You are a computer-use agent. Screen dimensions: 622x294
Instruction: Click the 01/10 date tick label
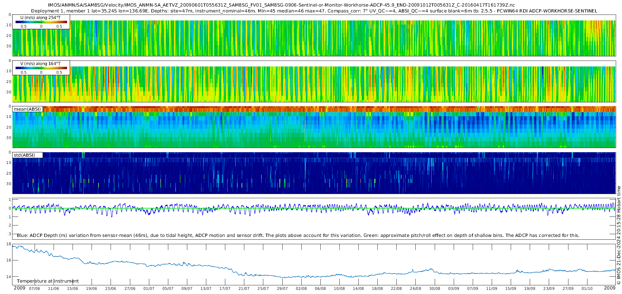point(587,288)
